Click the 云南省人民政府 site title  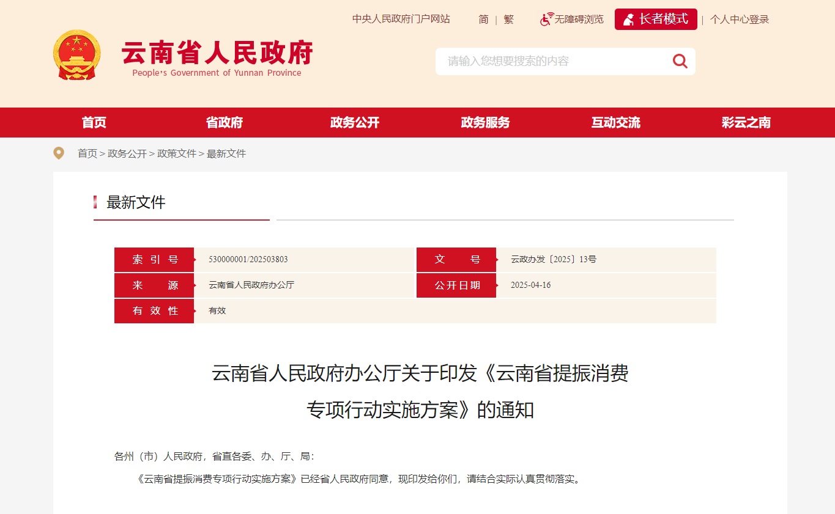tap(217, 53)
